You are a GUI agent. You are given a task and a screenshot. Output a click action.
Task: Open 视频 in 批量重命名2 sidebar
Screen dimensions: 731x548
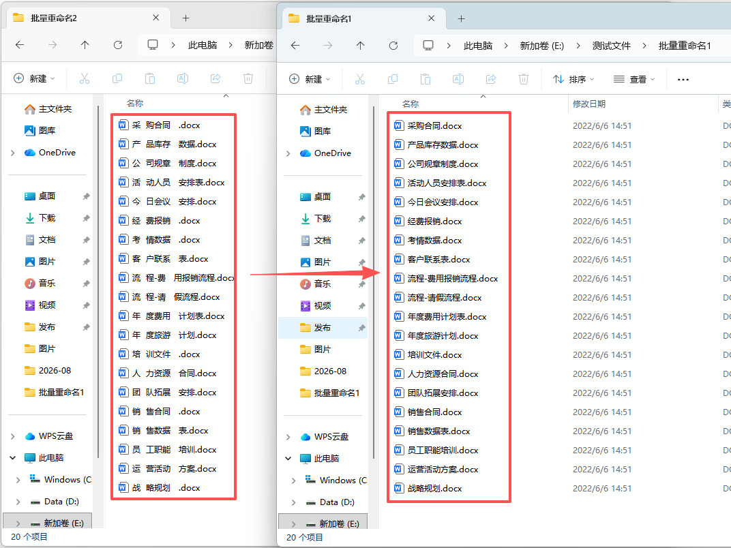tap(40, 305)
